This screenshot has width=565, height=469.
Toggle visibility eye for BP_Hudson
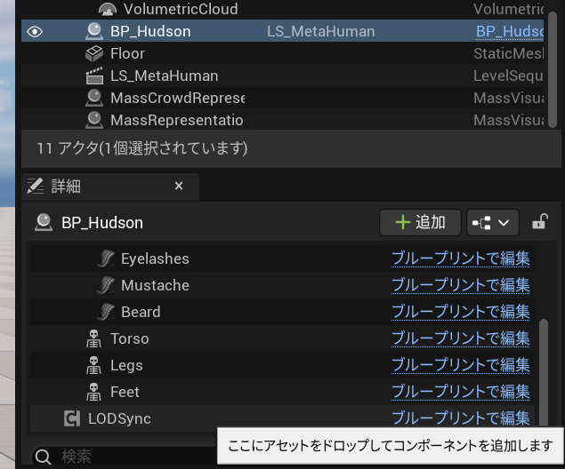35,32
